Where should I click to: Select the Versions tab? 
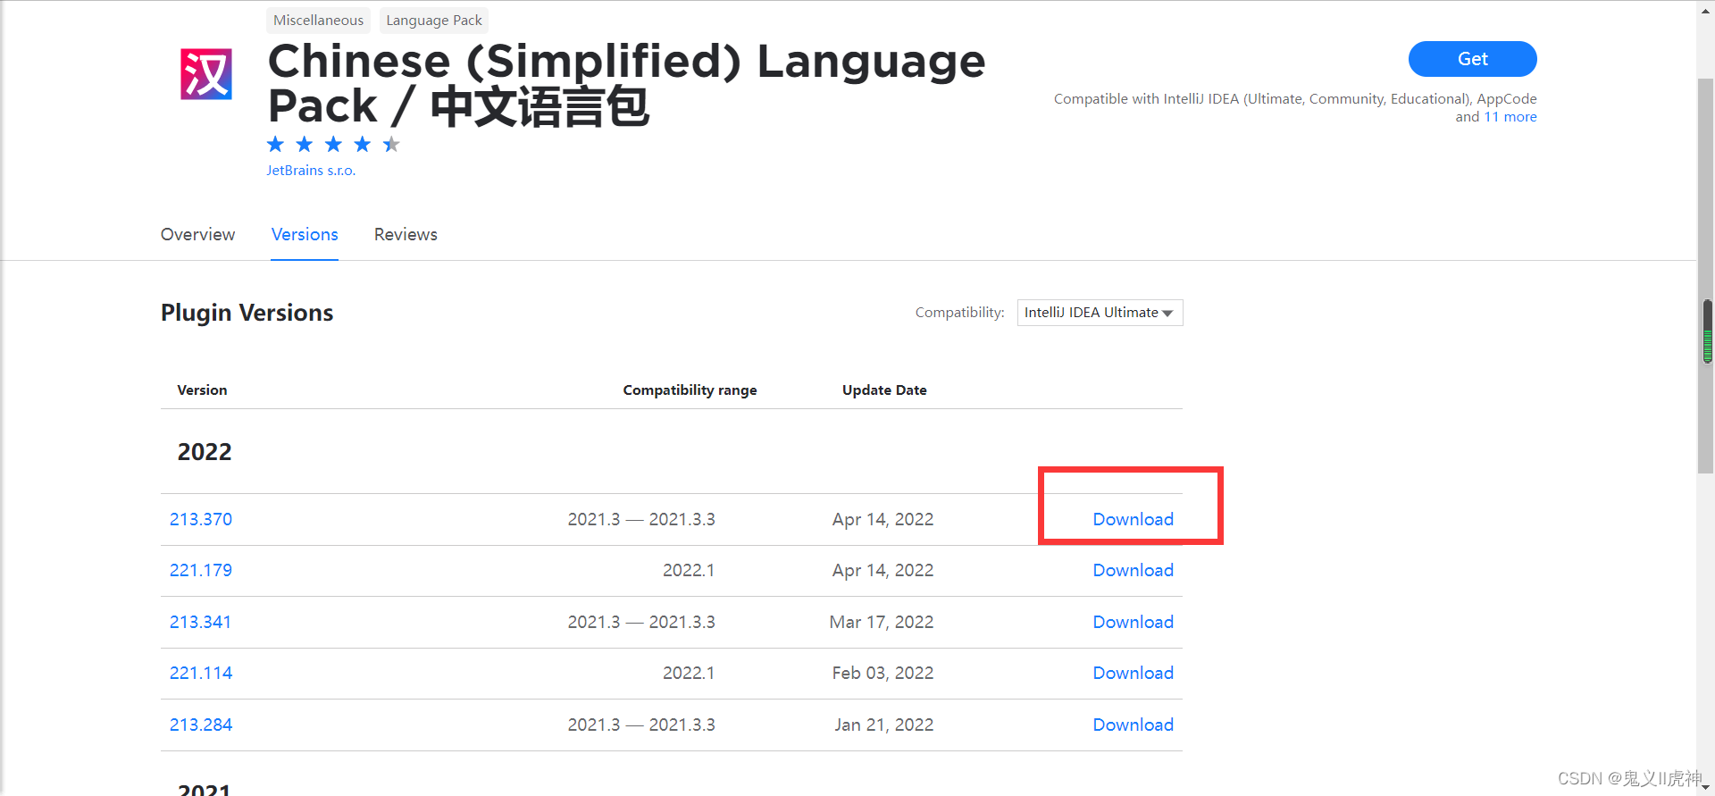tap(305, 234)
